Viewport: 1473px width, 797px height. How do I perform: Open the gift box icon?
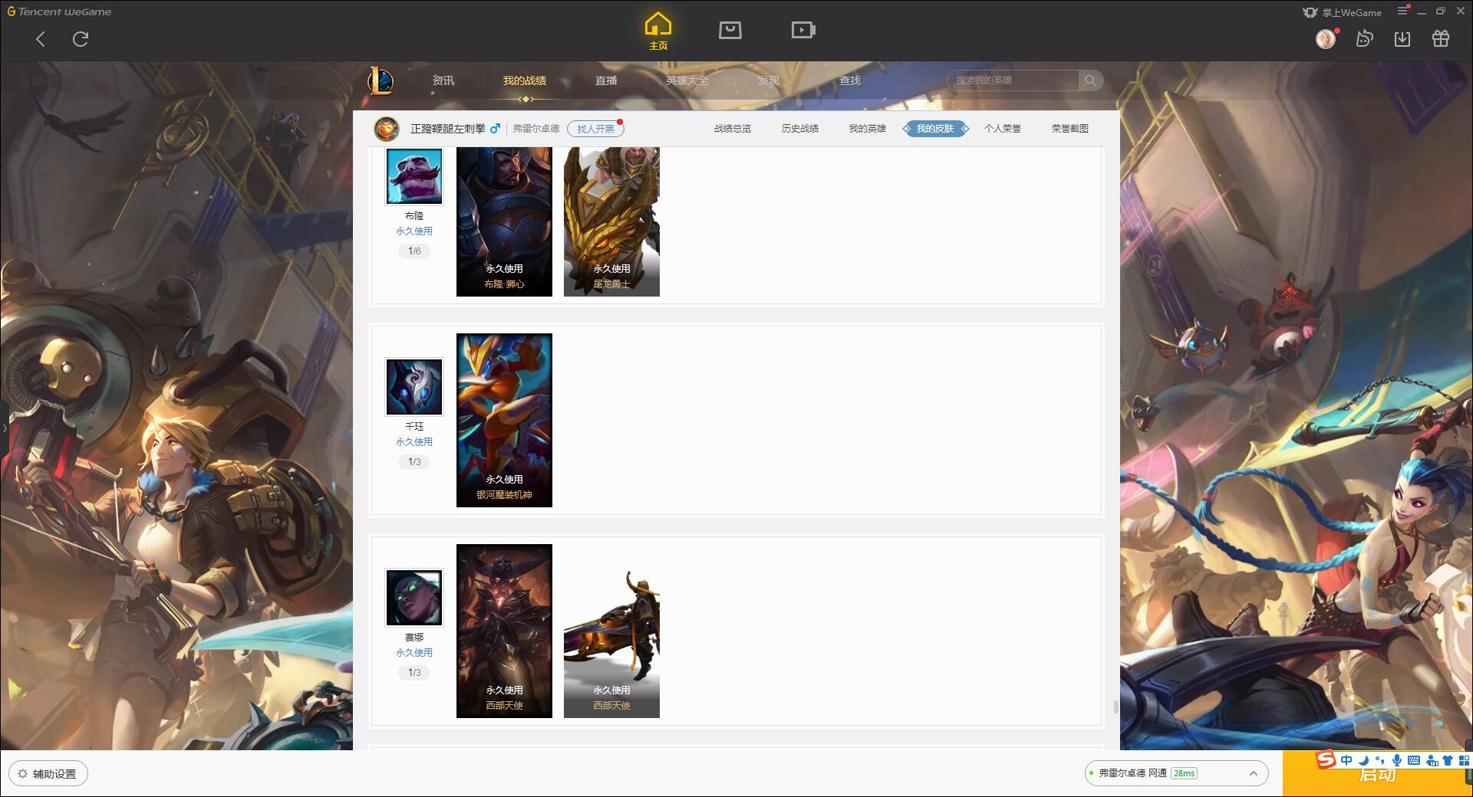tap(1441, 39)
